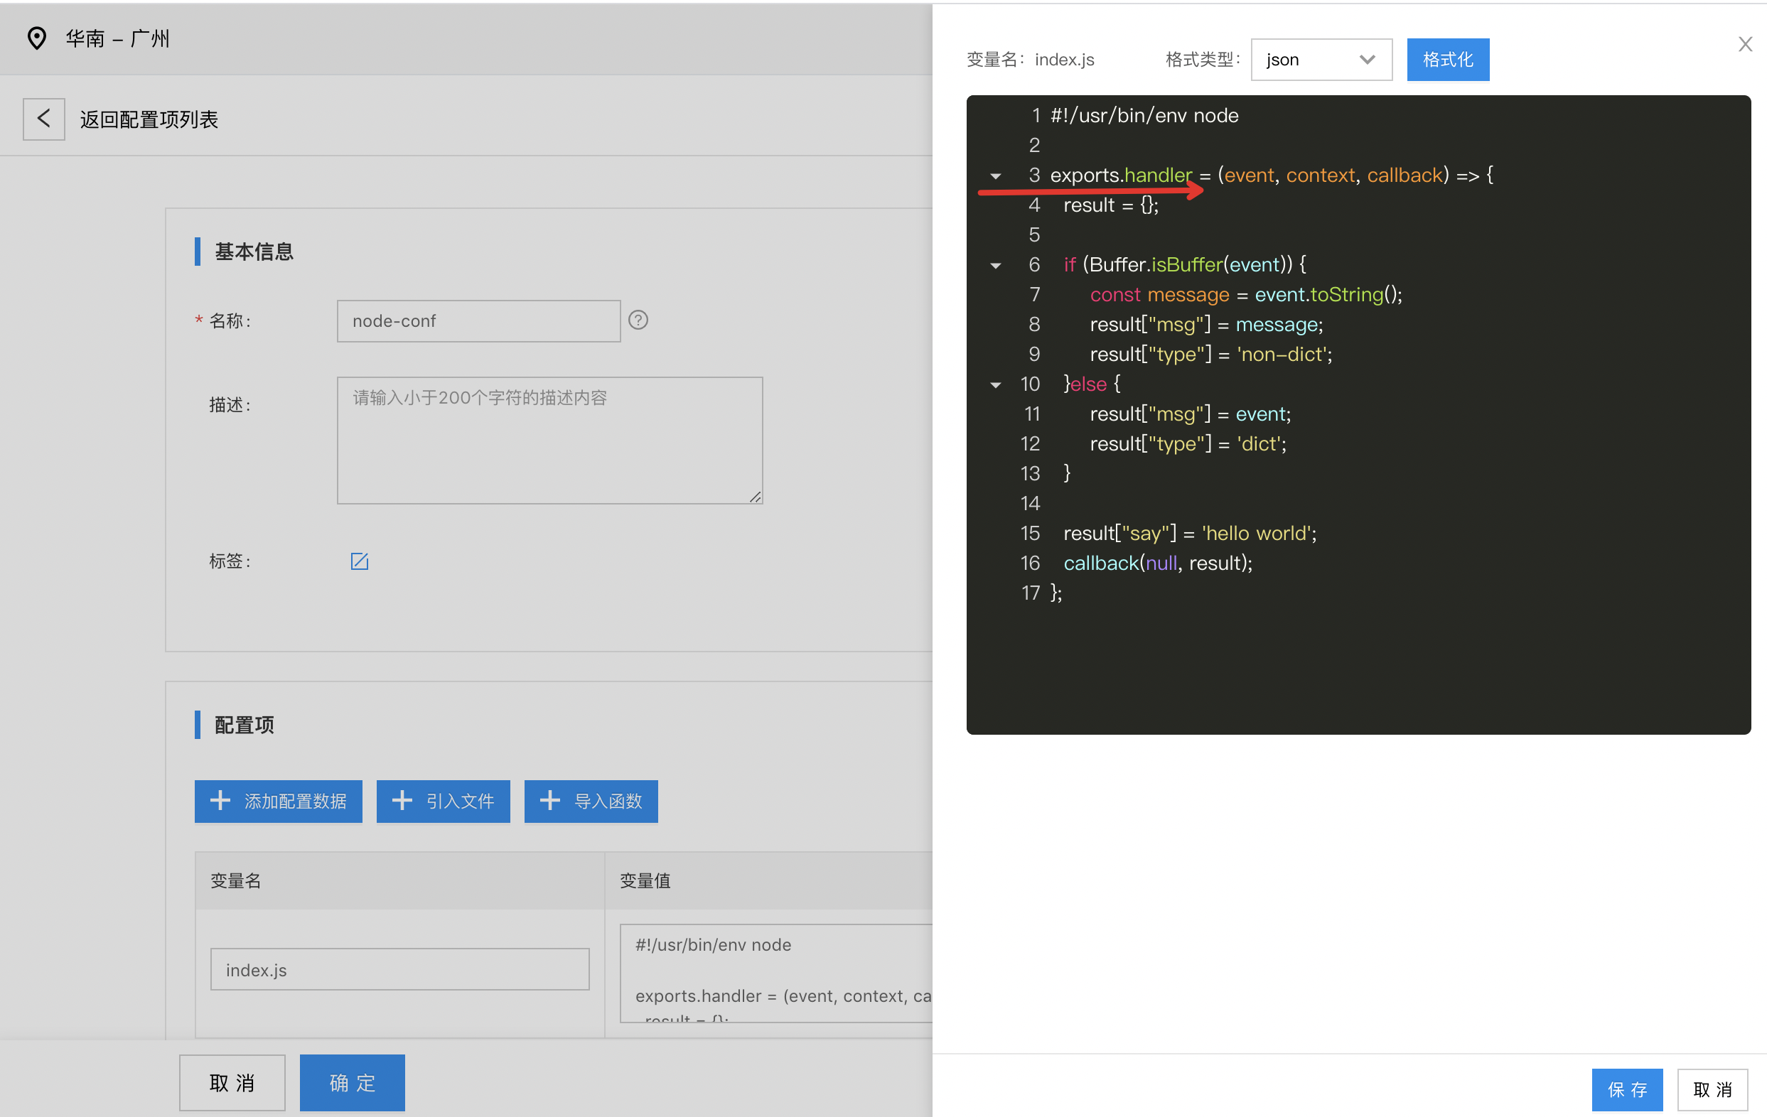Click the 基本信息 section heading
The image size is (1767, 1117).
click(254, 252)
